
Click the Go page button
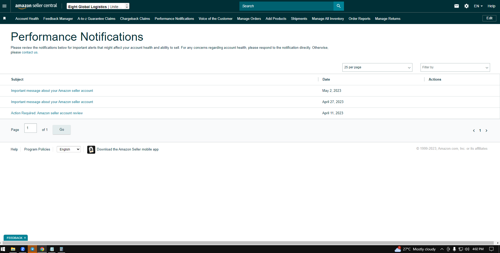[62, 130]
